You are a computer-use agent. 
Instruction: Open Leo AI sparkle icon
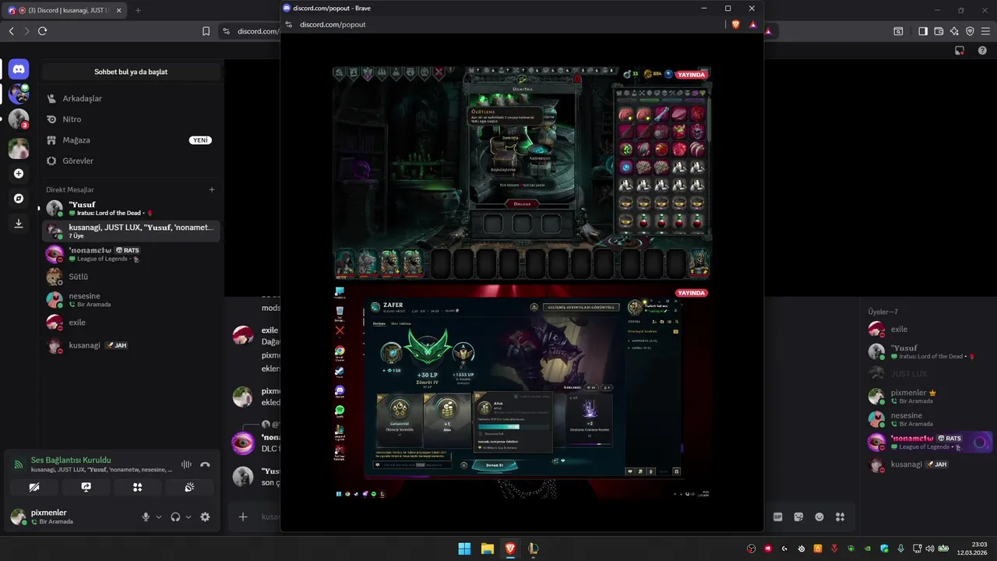(954, 31)
